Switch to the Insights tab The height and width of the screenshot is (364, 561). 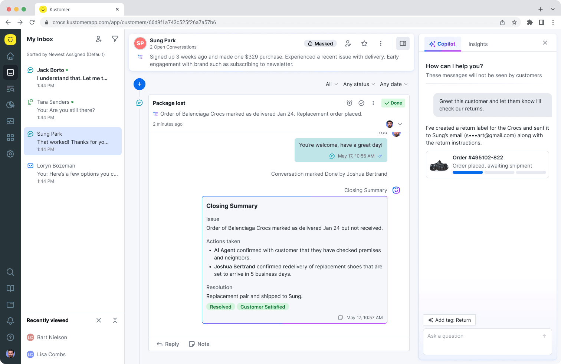click(478, 44)
